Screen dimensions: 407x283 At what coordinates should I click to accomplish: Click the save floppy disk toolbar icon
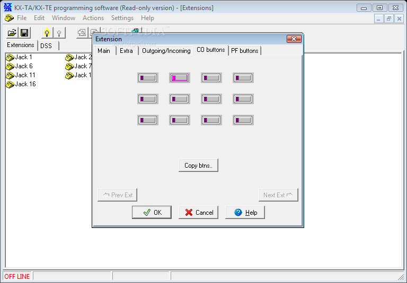pos(25,33)
